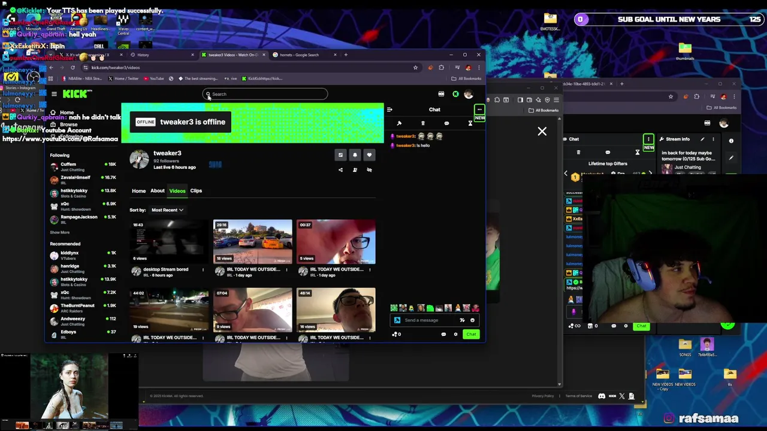Open the browser extensions puzzle icon
Screen dimensions: 767x431
click(442, 68)
